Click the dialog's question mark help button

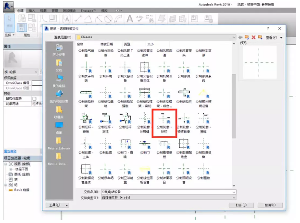(268, 28)
